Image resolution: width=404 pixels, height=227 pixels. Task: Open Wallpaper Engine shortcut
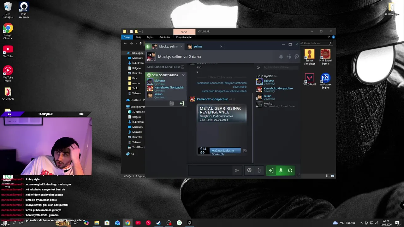325,81
